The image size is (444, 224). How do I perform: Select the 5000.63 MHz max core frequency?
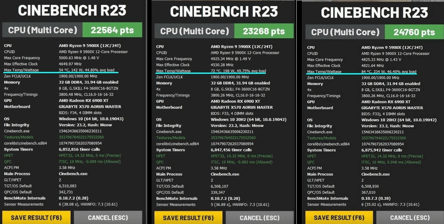point(79,58)
